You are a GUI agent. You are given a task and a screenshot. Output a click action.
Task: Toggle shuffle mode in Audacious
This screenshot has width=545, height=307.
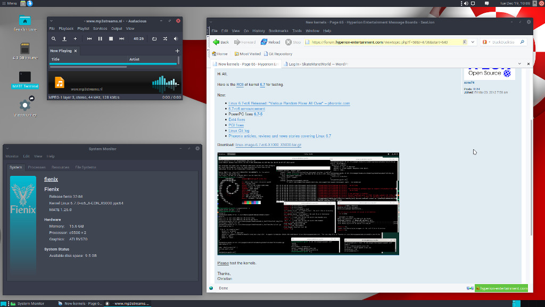[x=165, y=38]
